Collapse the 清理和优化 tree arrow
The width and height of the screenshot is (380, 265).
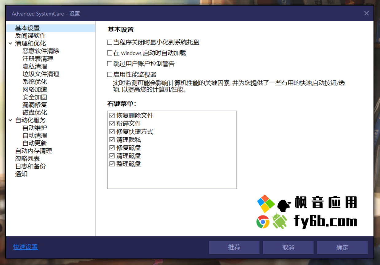(x=10, y=44)
